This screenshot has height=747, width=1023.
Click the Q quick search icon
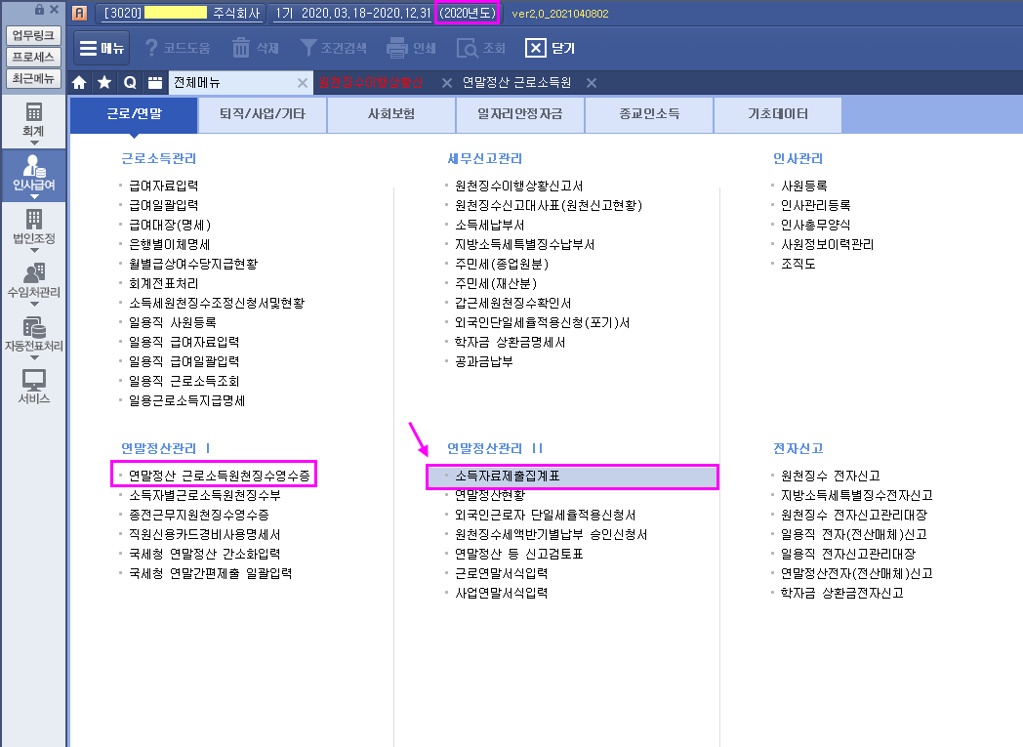pyautogui.click(x=130, y=82)
